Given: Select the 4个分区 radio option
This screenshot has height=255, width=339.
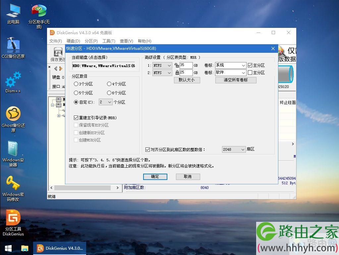Looking at the screenshot, I should [x=117, y=84].
